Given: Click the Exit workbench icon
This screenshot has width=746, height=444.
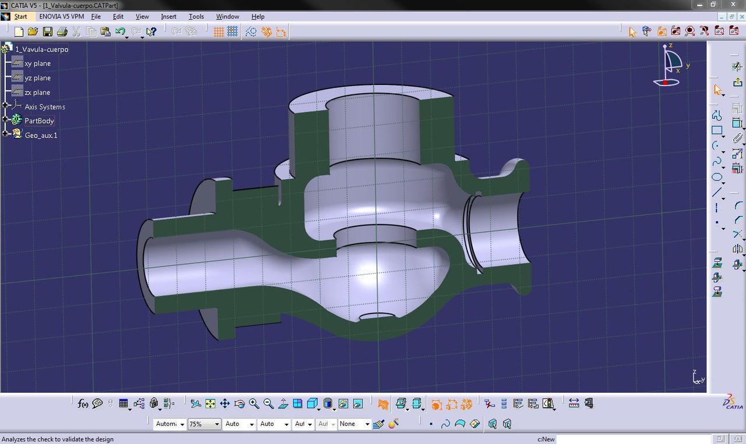Looking at the screenshot, I should (738, 83).
